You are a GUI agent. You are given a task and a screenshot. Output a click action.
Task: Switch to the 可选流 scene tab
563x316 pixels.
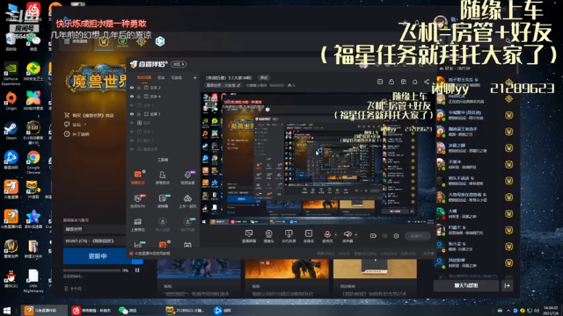(176, 77)
